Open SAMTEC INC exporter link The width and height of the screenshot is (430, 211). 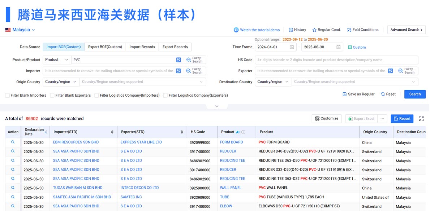click(x=131, y=197)
